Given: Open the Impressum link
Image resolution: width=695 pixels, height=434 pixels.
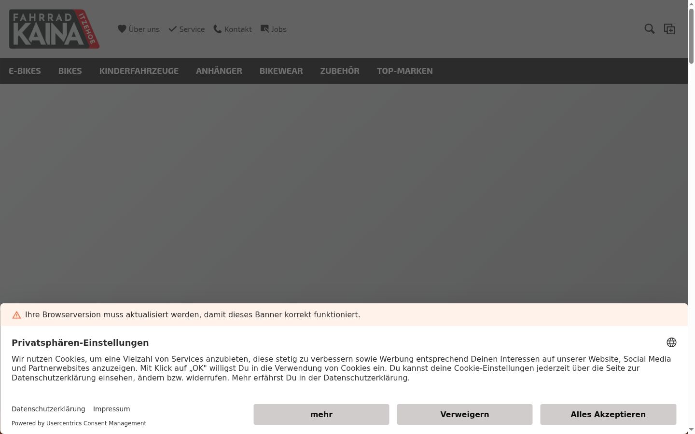Looking at the screenshot, I should click(x=111, y=409).
